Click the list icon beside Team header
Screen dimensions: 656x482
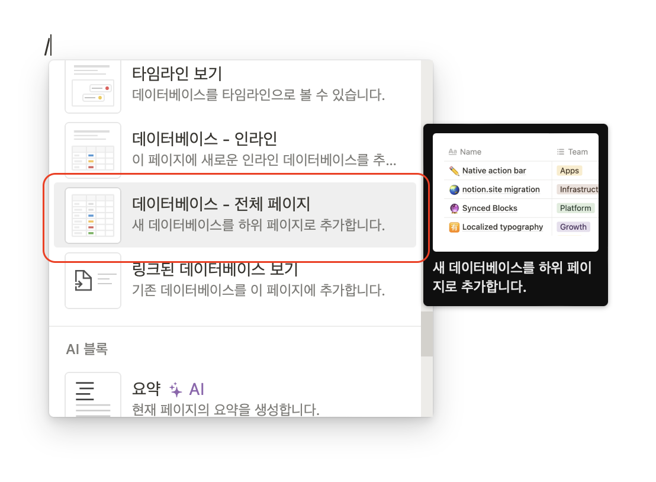(561, 152)
